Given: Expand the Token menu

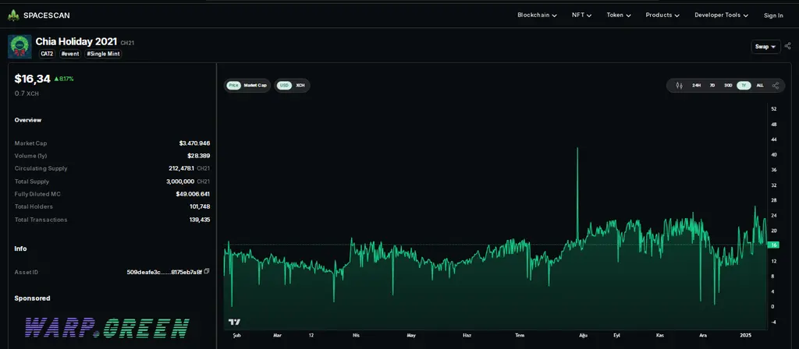Looking at the screenshot, I should click(619, 16).
